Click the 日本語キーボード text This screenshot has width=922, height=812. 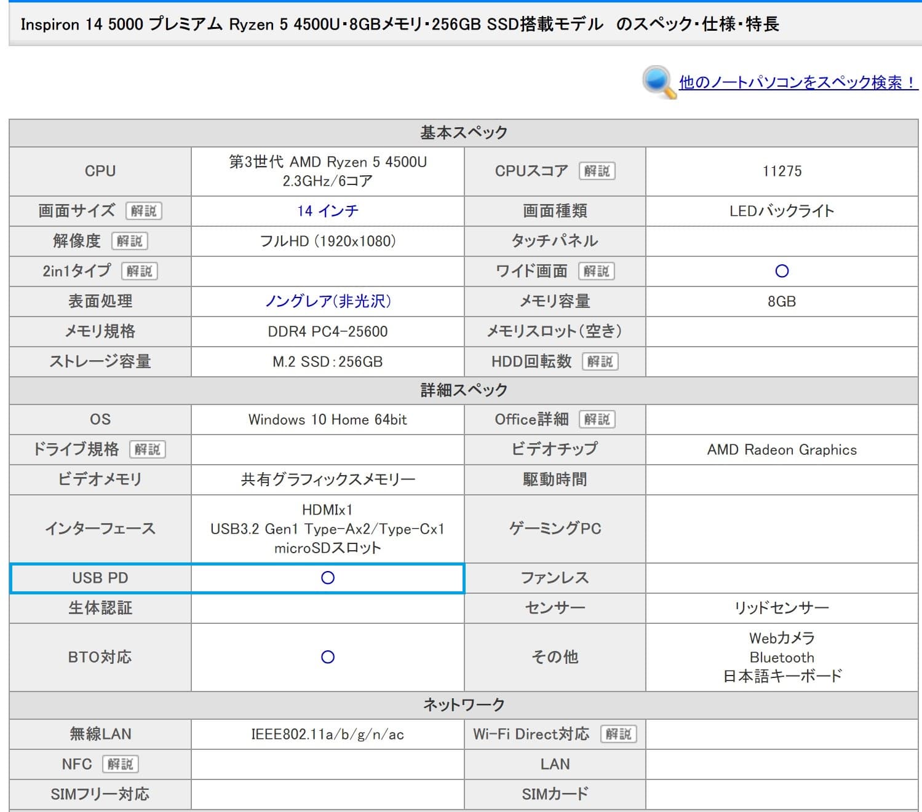tap(782, 676)
